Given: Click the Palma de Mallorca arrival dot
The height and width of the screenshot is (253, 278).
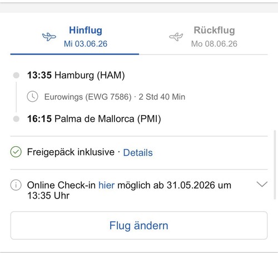Looking at the screenshot, I should (16, 119).
